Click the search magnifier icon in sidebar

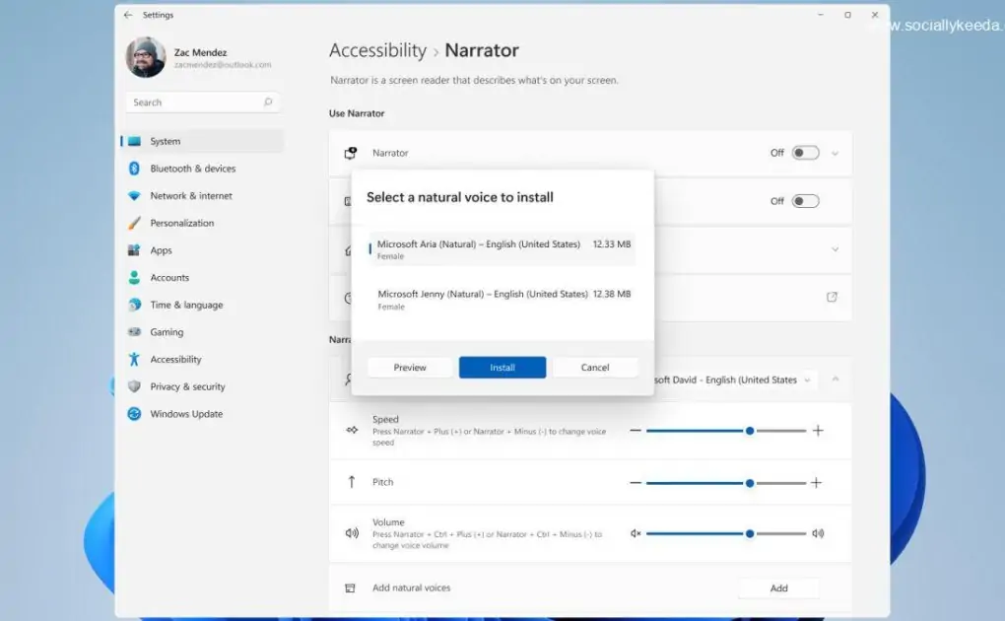tap(268, 102)
